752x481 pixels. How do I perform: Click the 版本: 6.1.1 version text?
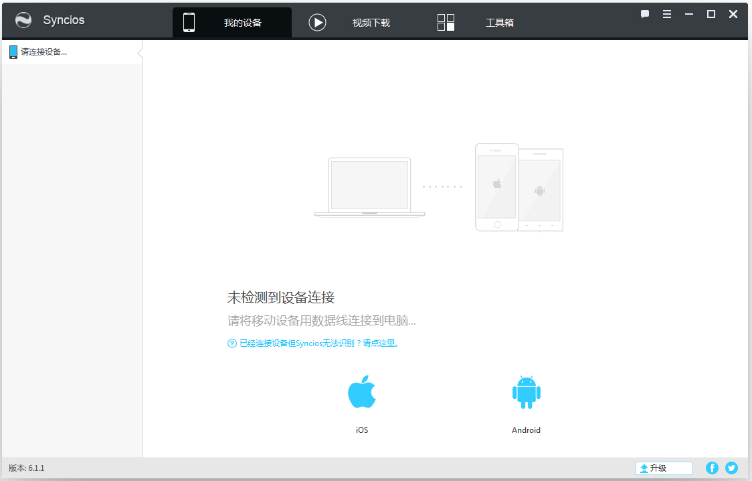pos(26,468)
